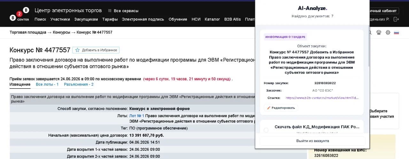Click the star icon in Добавить в Избранное
Image resolution: width=409 pixels, height=159 pixels.
click(77, 50)
